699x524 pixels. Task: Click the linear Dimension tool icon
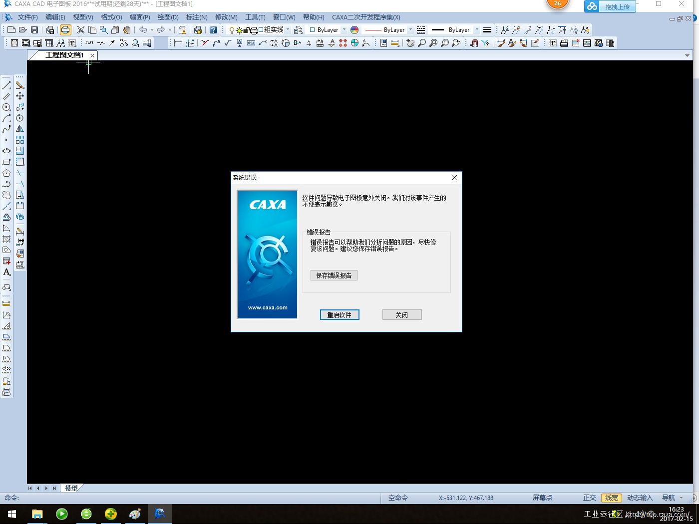point(178,43)
